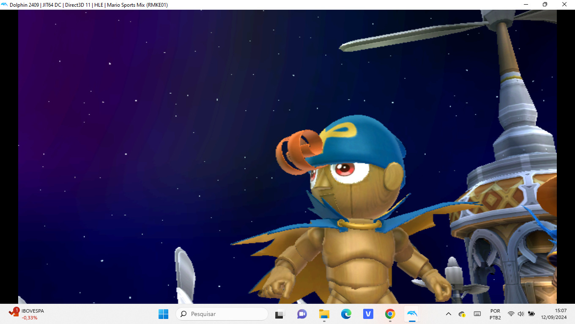The image size is (575, 324).
Task: Open the Windows Start menu
Action: [x=163, y=313]
